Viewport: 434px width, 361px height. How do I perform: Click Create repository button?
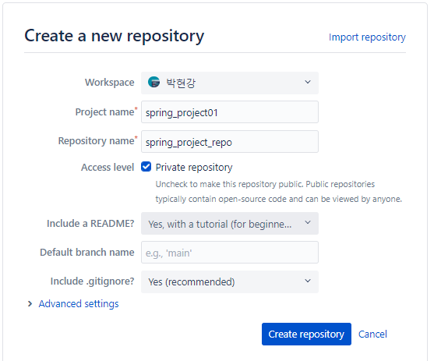[x=306, y=334]
